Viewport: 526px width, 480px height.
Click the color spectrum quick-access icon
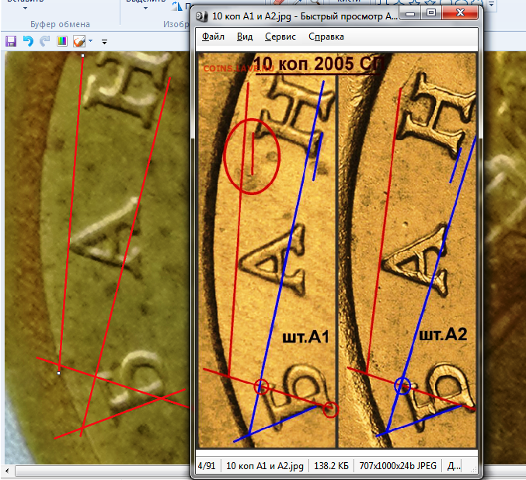pos(61,41)
